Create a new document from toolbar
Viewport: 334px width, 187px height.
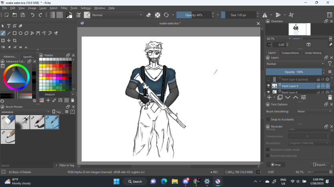6,15
